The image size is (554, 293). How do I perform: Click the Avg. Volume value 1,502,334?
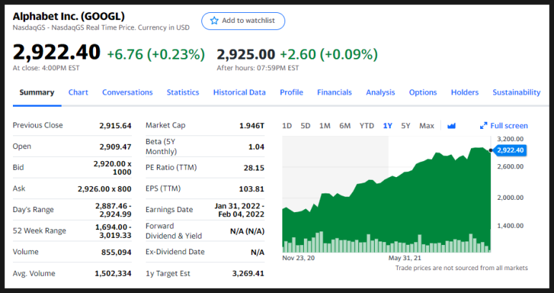tap(113, 274)
